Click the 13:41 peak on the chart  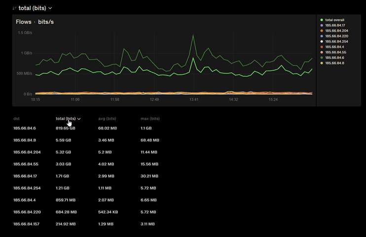[x=193, y=36]
